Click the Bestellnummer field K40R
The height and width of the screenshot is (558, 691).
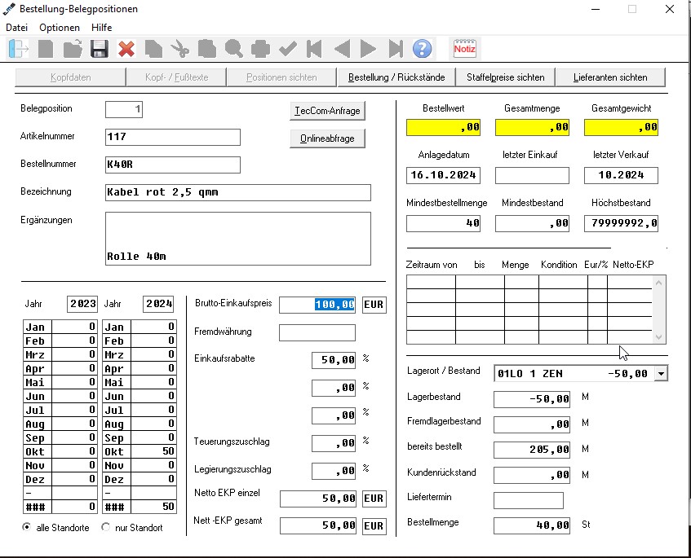pyautogui.click(x=173, y=165)
